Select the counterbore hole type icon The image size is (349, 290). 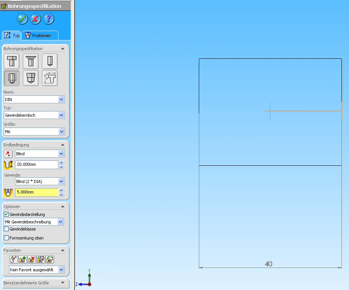pos(11,61)
